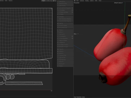Open options gear for Set UVW from Projection
Screen dimensions: 131x98
tap(72, 8)
